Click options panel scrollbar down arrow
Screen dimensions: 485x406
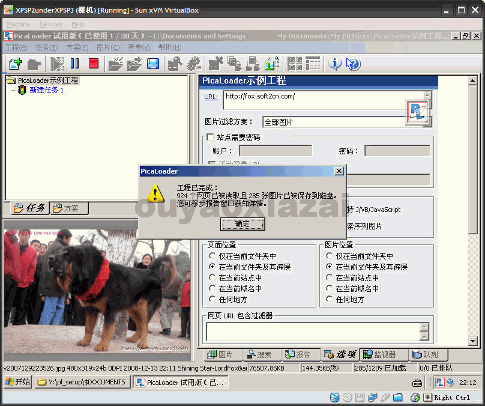pos(472,341)
